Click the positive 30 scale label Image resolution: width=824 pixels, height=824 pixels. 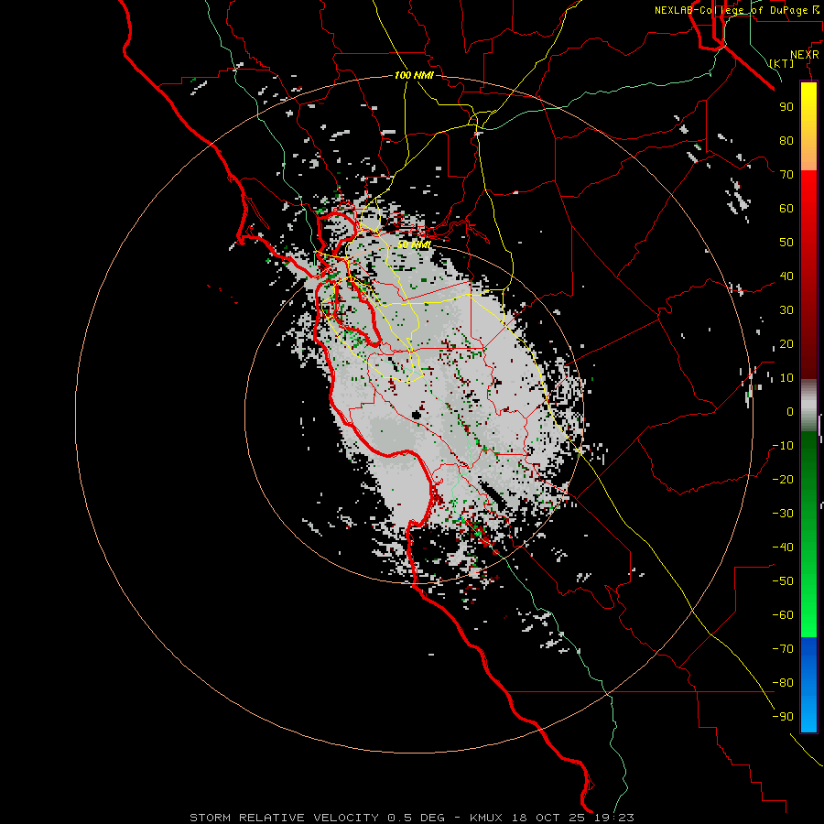[786, 310]
